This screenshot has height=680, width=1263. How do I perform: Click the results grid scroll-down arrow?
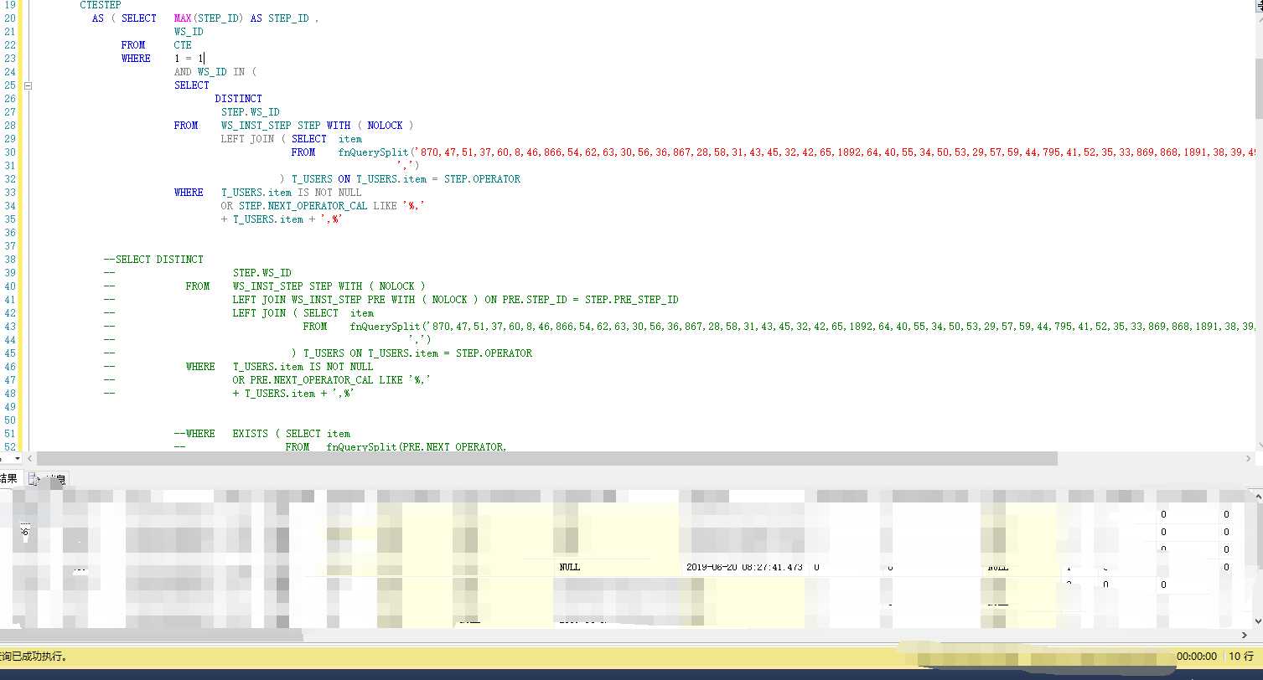point(1257,621)
